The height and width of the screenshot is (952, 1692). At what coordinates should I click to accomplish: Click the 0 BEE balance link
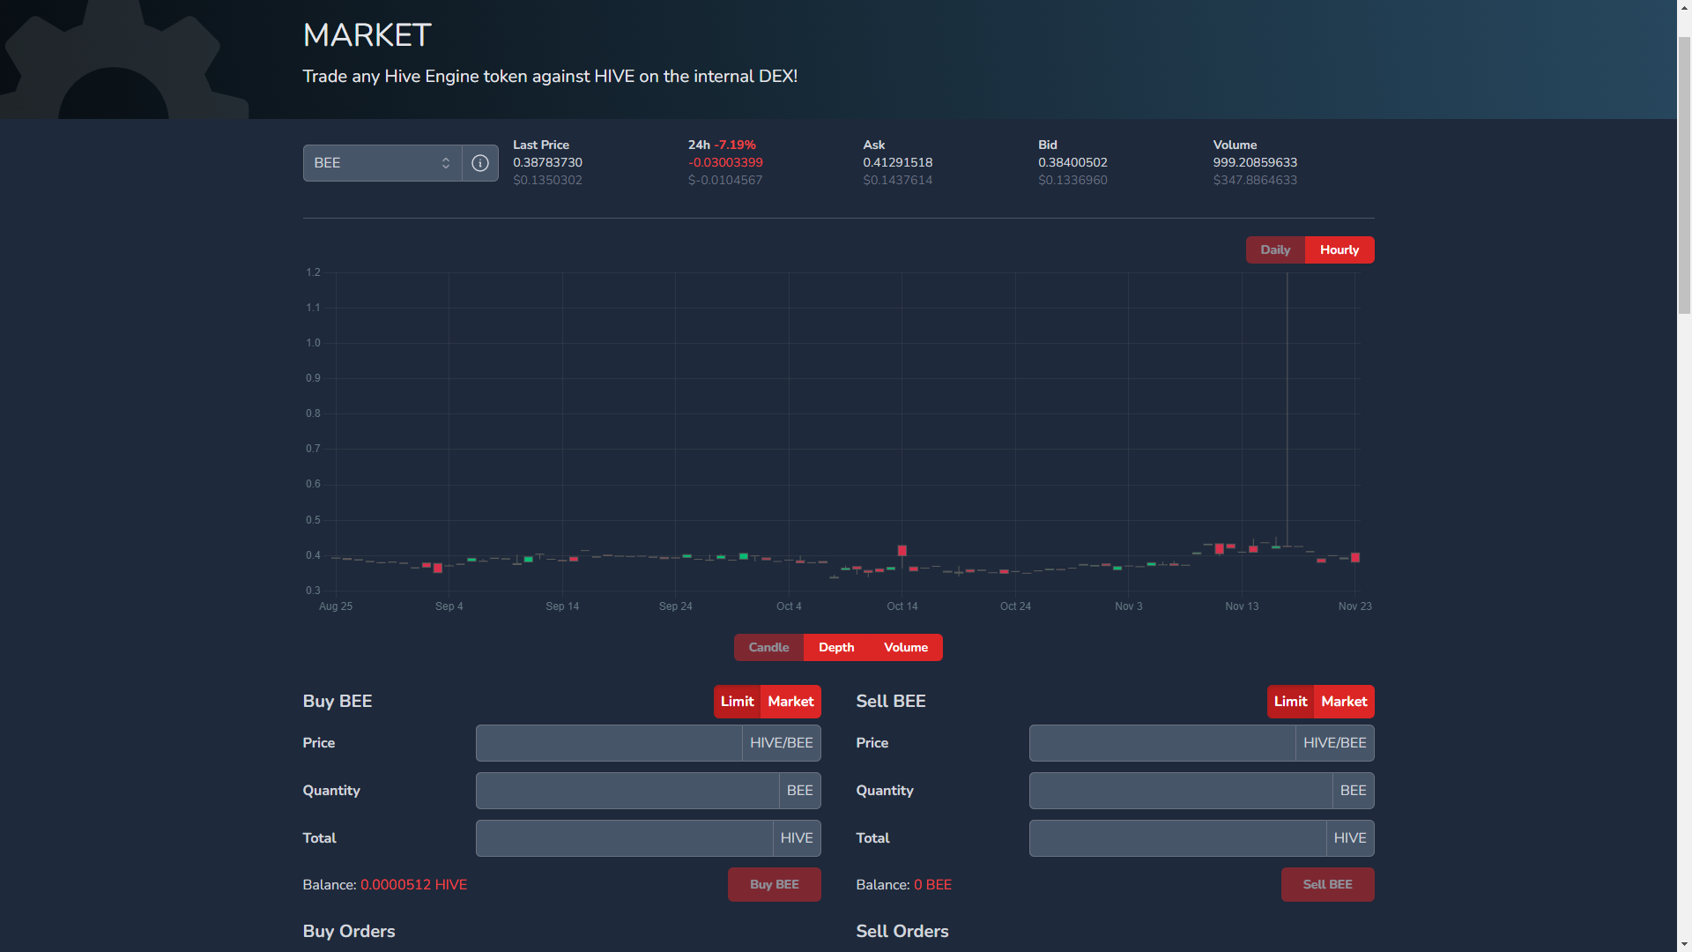point(932,885)
